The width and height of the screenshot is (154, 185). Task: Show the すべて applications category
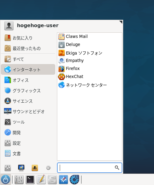[x=28, y=59]
